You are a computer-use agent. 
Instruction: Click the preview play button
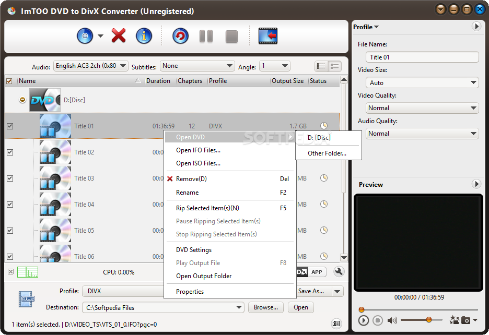(x=363, y=320)
